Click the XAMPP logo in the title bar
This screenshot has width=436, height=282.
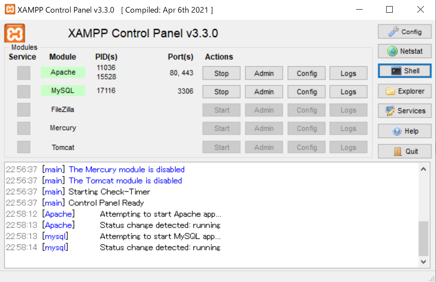point(10,10)
